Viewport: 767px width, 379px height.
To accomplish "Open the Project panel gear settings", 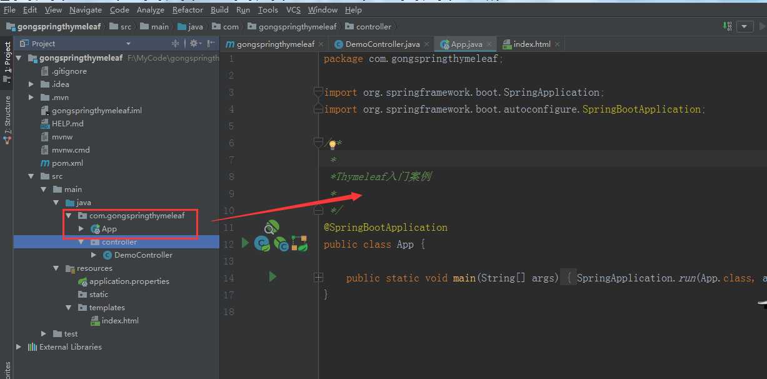I will [x=194, y=44].
